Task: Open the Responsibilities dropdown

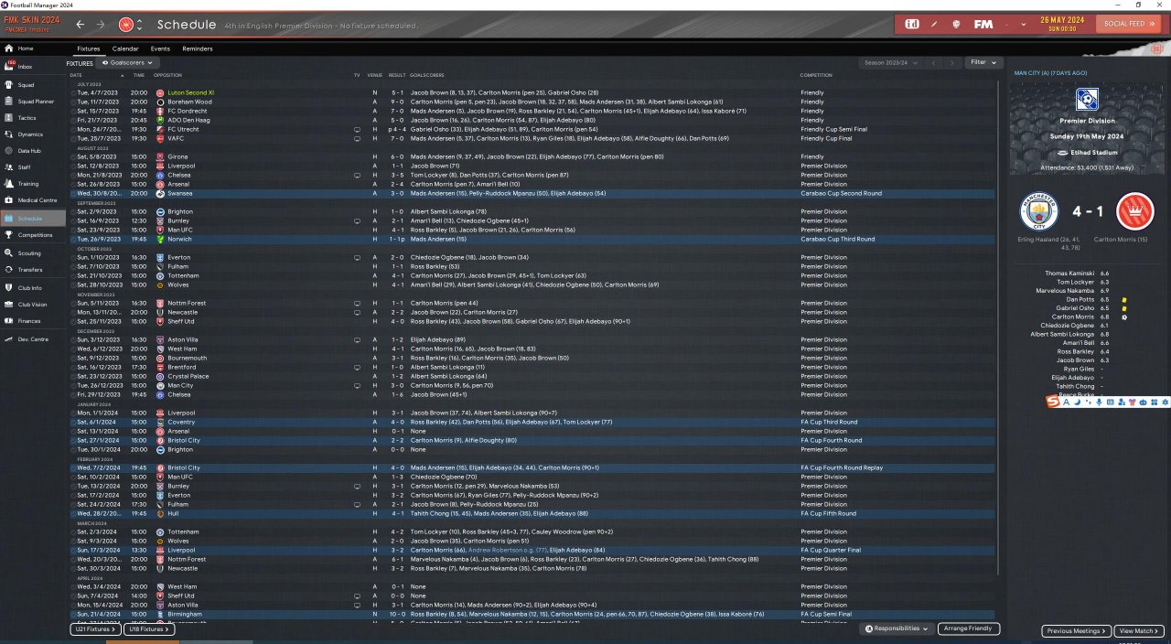Action: (x=896, y=629)
